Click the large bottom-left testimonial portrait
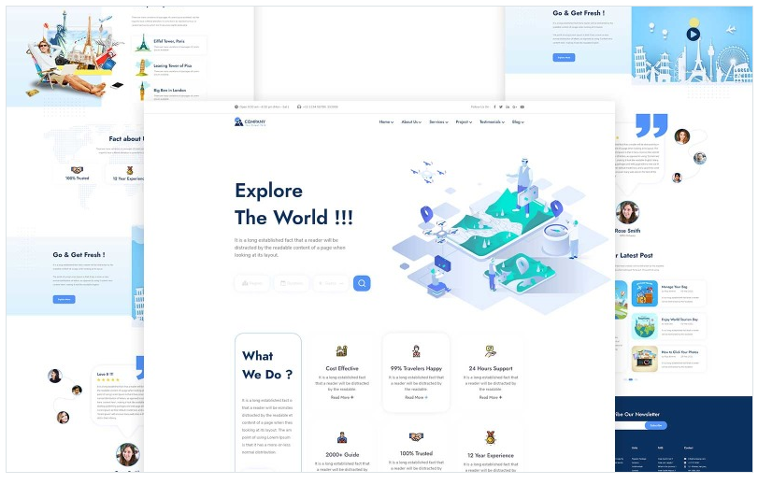 pos(128,454)
